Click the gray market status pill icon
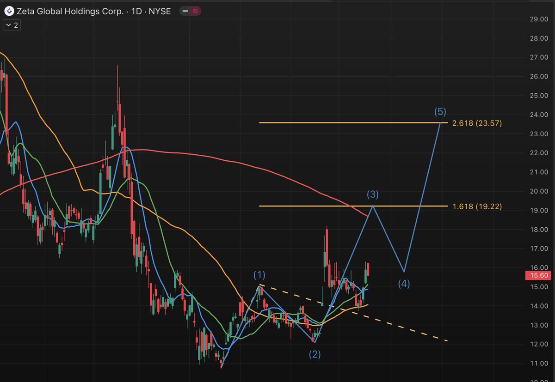Image resolution: width=555 pixels, height=382 pixels. point(186,11)
